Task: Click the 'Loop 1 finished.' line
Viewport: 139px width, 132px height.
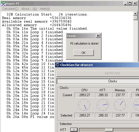Action: (x=36, y=32)
